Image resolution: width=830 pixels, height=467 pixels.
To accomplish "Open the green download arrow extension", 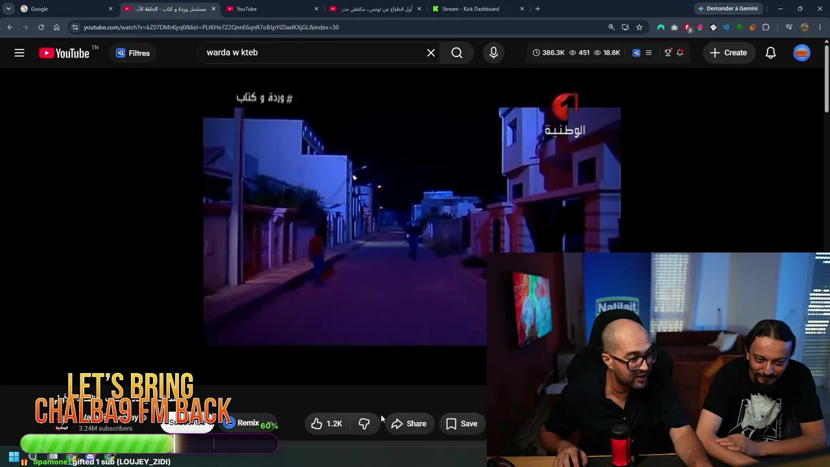I will pyautogui.click(x=740, y=27).
